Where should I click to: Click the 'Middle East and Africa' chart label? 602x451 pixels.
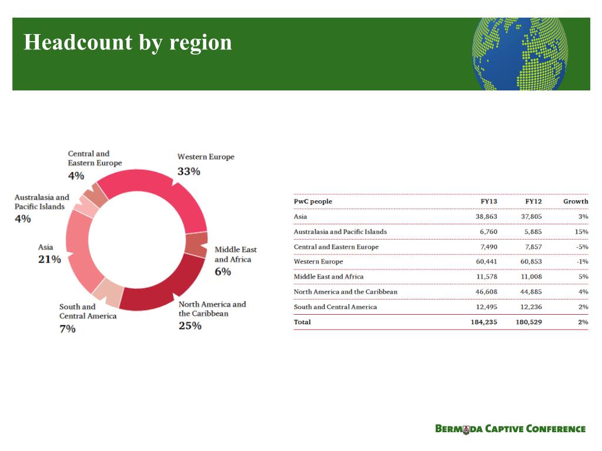click(235, 255)
